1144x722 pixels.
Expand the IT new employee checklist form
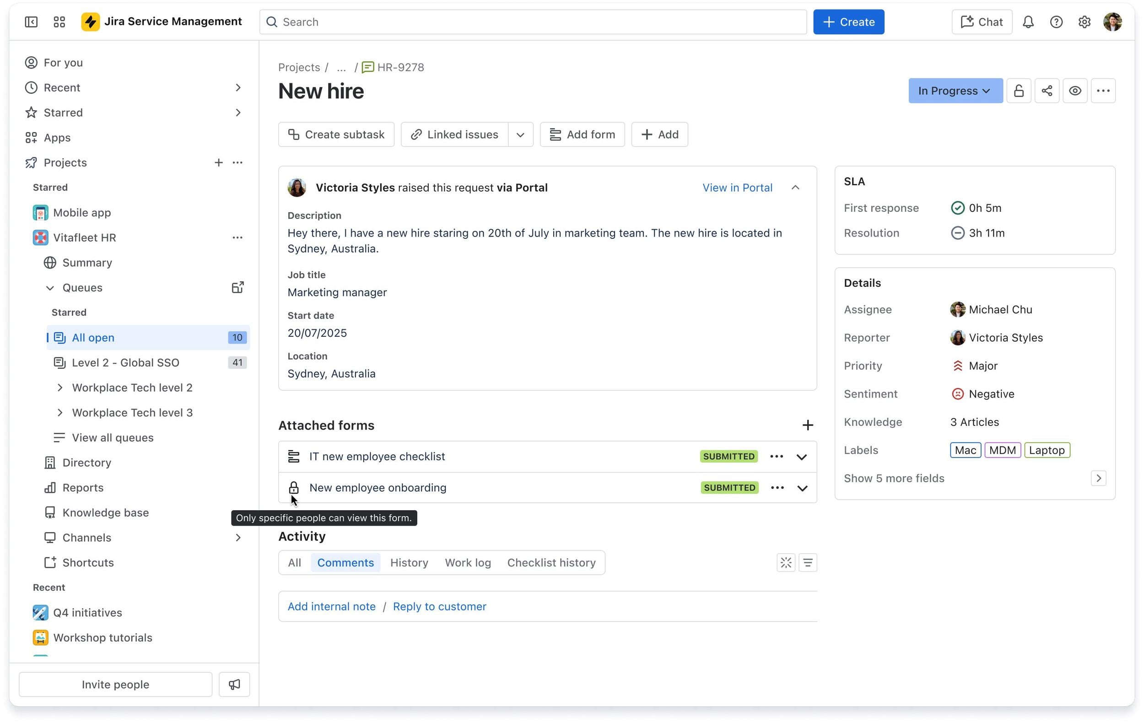(x=801, y=457)
